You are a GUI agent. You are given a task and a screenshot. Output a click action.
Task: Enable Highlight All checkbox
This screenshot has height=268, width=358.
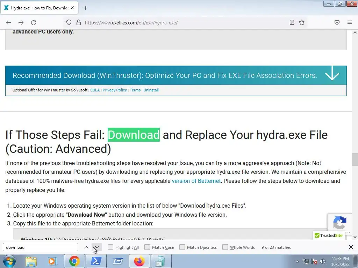coord(110,247)
